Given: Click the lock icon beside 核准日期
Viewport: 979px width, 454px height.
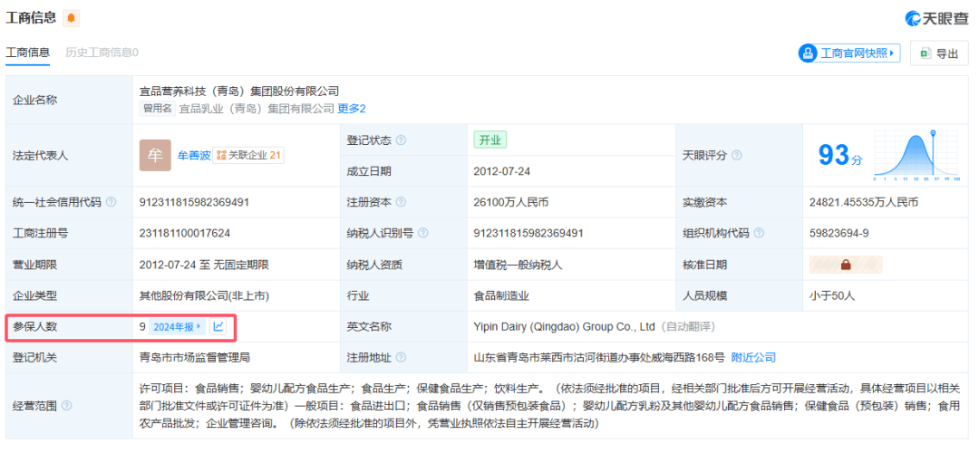Looking at the screenshot, I should pyautogui.click(x=845, y=266).
